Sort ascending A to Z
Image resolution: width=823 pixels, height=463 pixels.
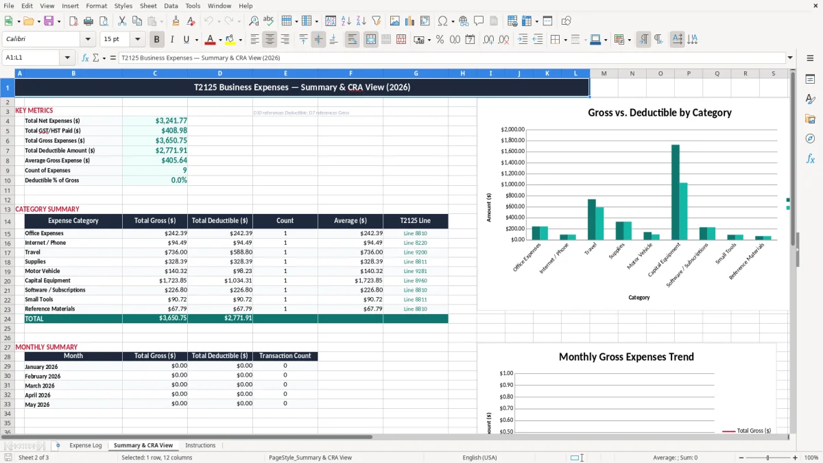click(346, 21)
